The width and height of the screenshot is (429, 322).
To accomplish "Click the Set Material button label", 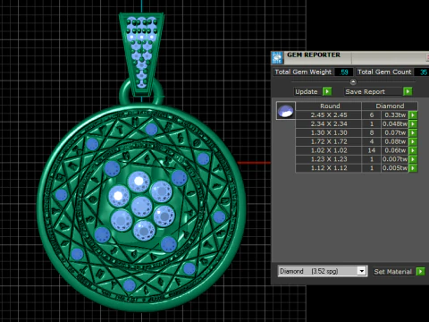I will pos(393,272).
